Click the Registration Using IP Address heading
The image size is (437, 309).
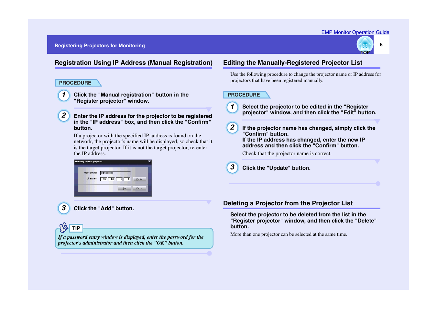pyautogui.click(x=133, y=63)
